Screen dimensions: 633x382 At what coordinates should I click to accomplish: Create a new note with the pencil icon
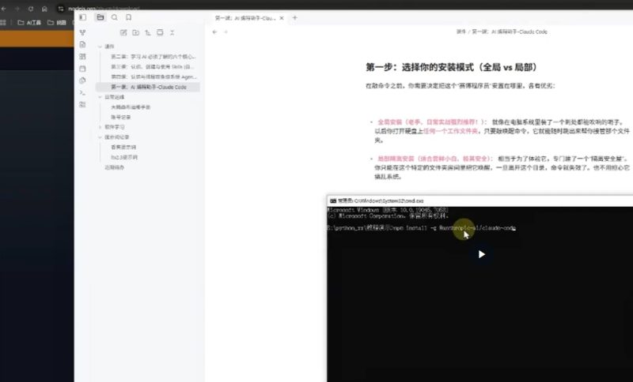(x=123, y=32)
